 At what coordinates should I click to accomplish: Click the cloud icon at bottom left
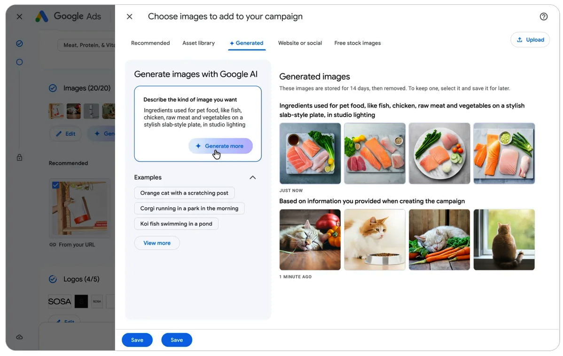pos(19,337)
